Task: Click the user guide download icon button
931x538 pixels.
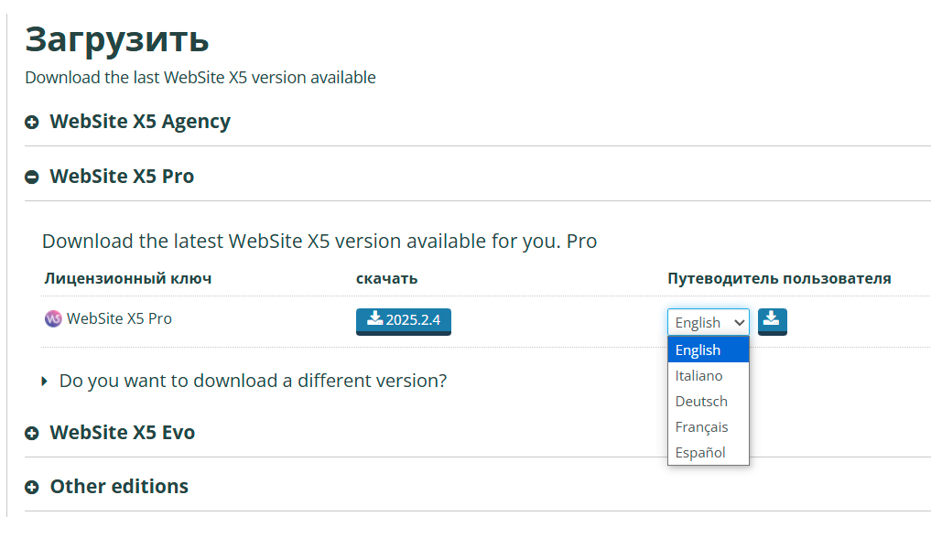Action: 772,321
